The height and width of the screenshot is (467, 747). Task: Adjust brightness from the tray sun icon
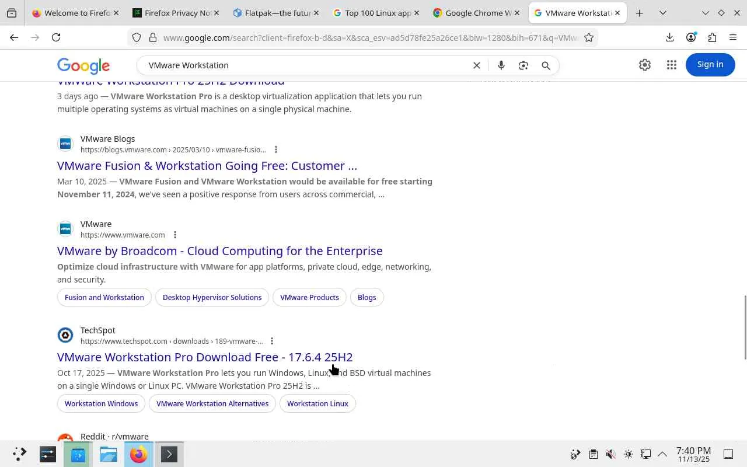click(x=628, y=454)
